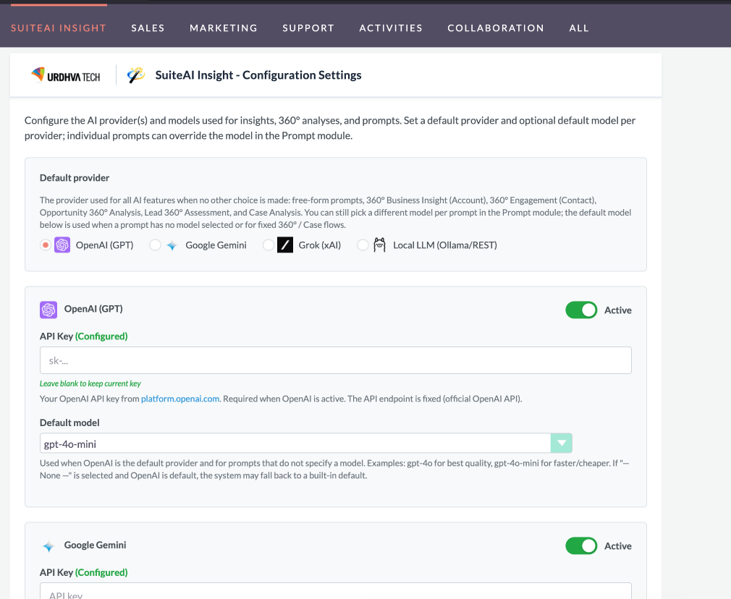
Task: Click the OpenAI icon in Default provider
Action: pyautogui.click(x=62, y=245)
